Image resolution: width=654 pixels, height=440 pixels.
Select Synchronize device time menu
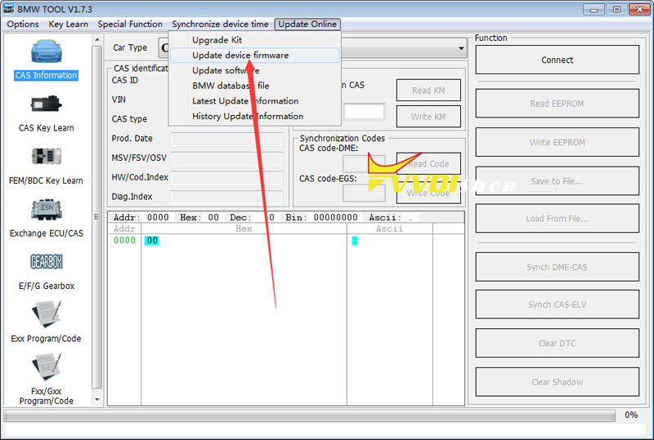220,24
